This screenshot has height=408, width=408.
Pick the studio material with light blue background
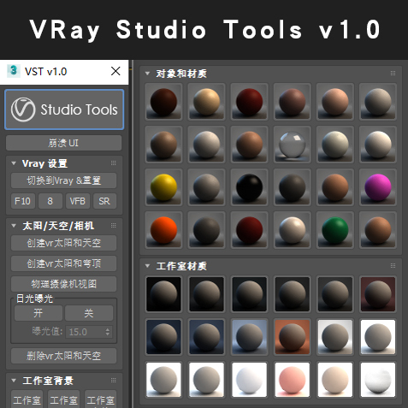(250, 337)
